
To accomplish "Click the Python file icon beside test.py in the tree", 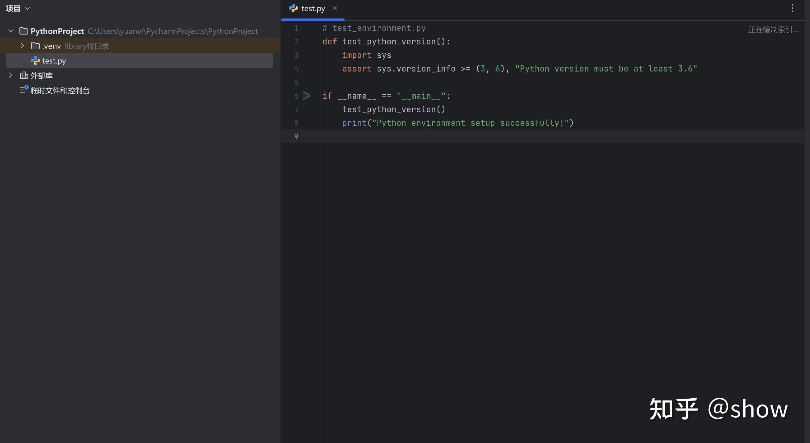I will pos(35,61).
